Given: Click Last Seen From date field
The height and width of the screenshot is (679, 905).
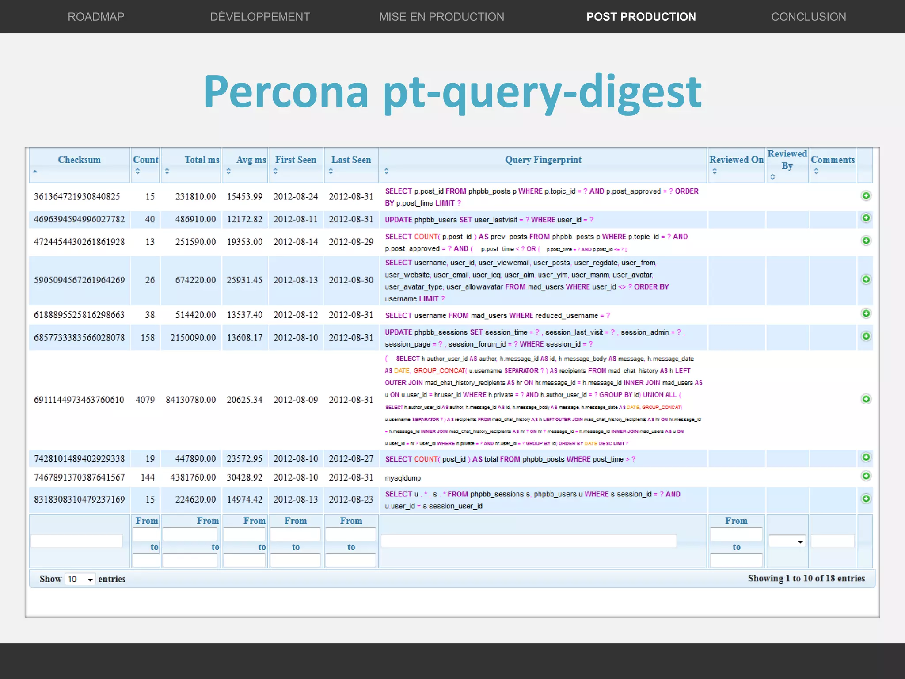Looking at the screenshot, I should coord(350,534).
